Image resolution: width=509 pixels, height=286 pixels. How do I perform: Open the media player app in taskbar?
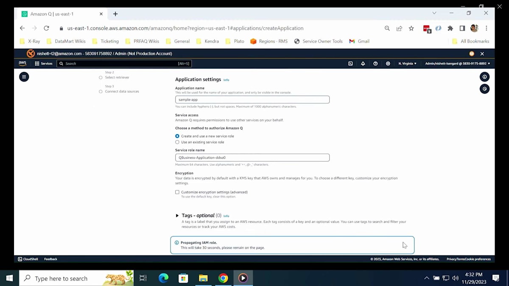tap(243, 278)
